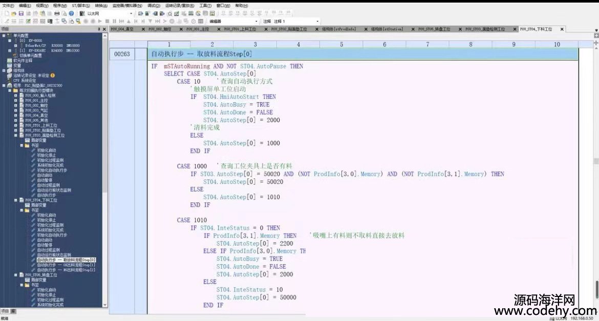Open the 工具(T) menu
This screenshot has height=321, width=599.
(205, 6)
